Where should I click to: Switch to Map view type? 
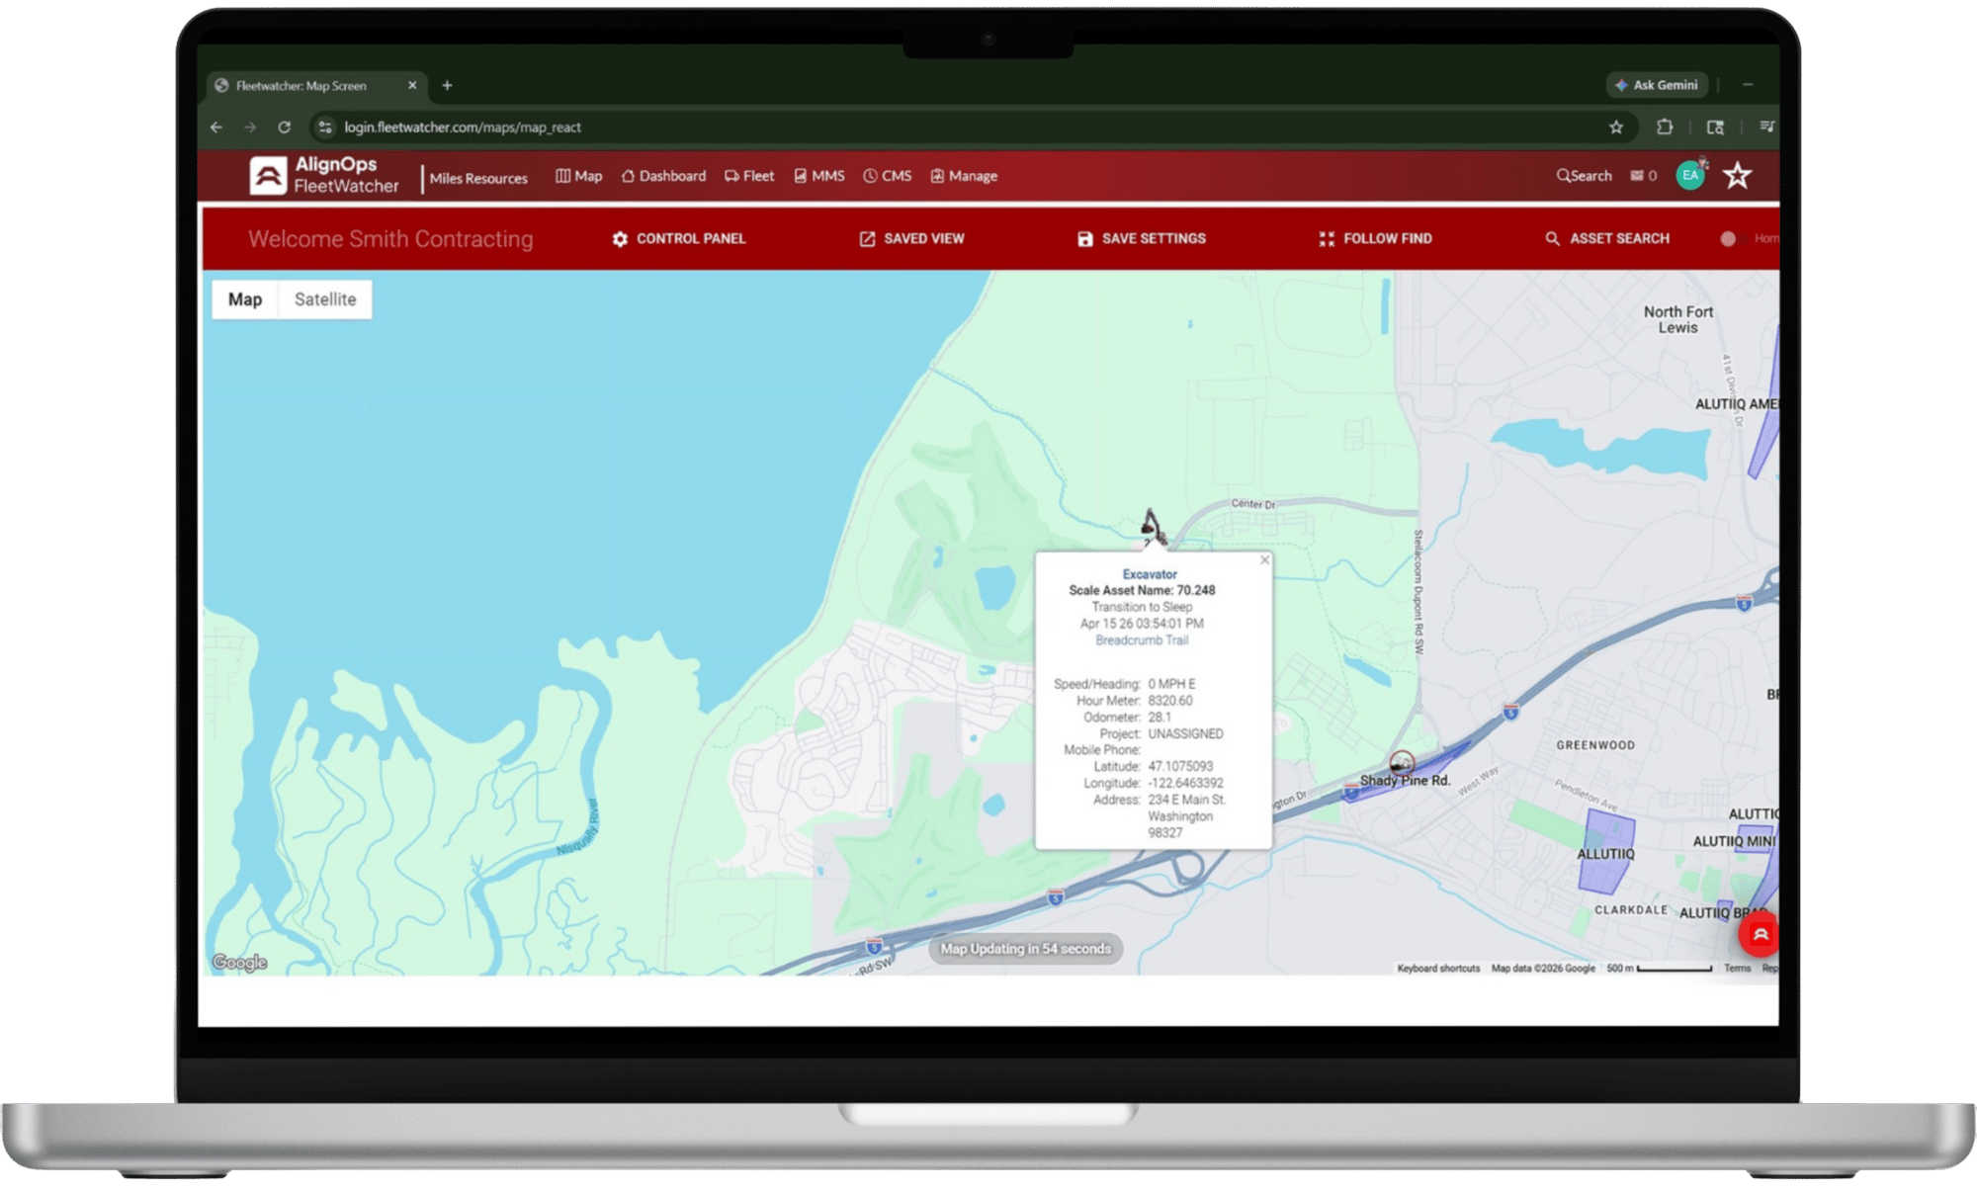pos(245,299)
